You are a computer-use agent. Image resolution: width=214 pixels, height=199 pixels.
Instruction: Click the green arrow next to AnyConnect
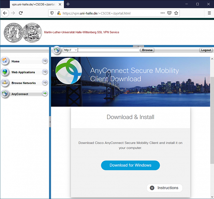(x=45, y=94)
